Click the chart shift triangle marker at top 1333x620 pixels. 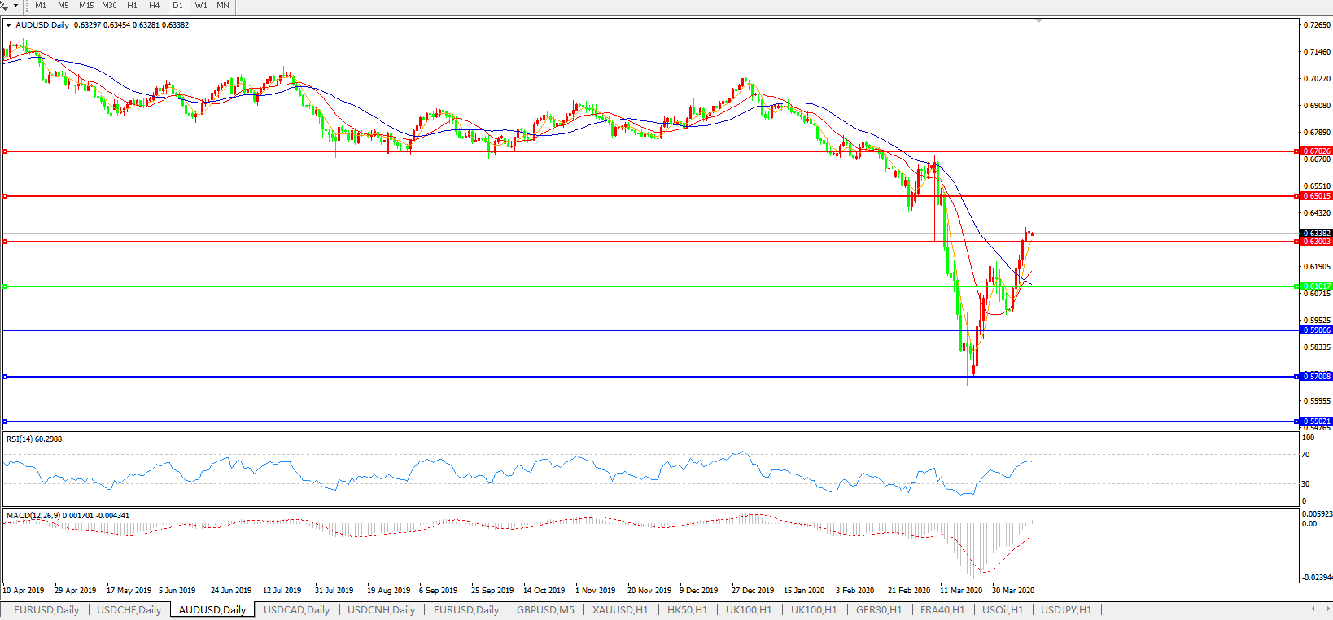[x=1038, y=20]
